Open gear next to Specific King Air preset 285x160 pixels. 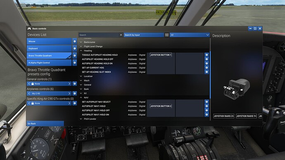[74, 103]
